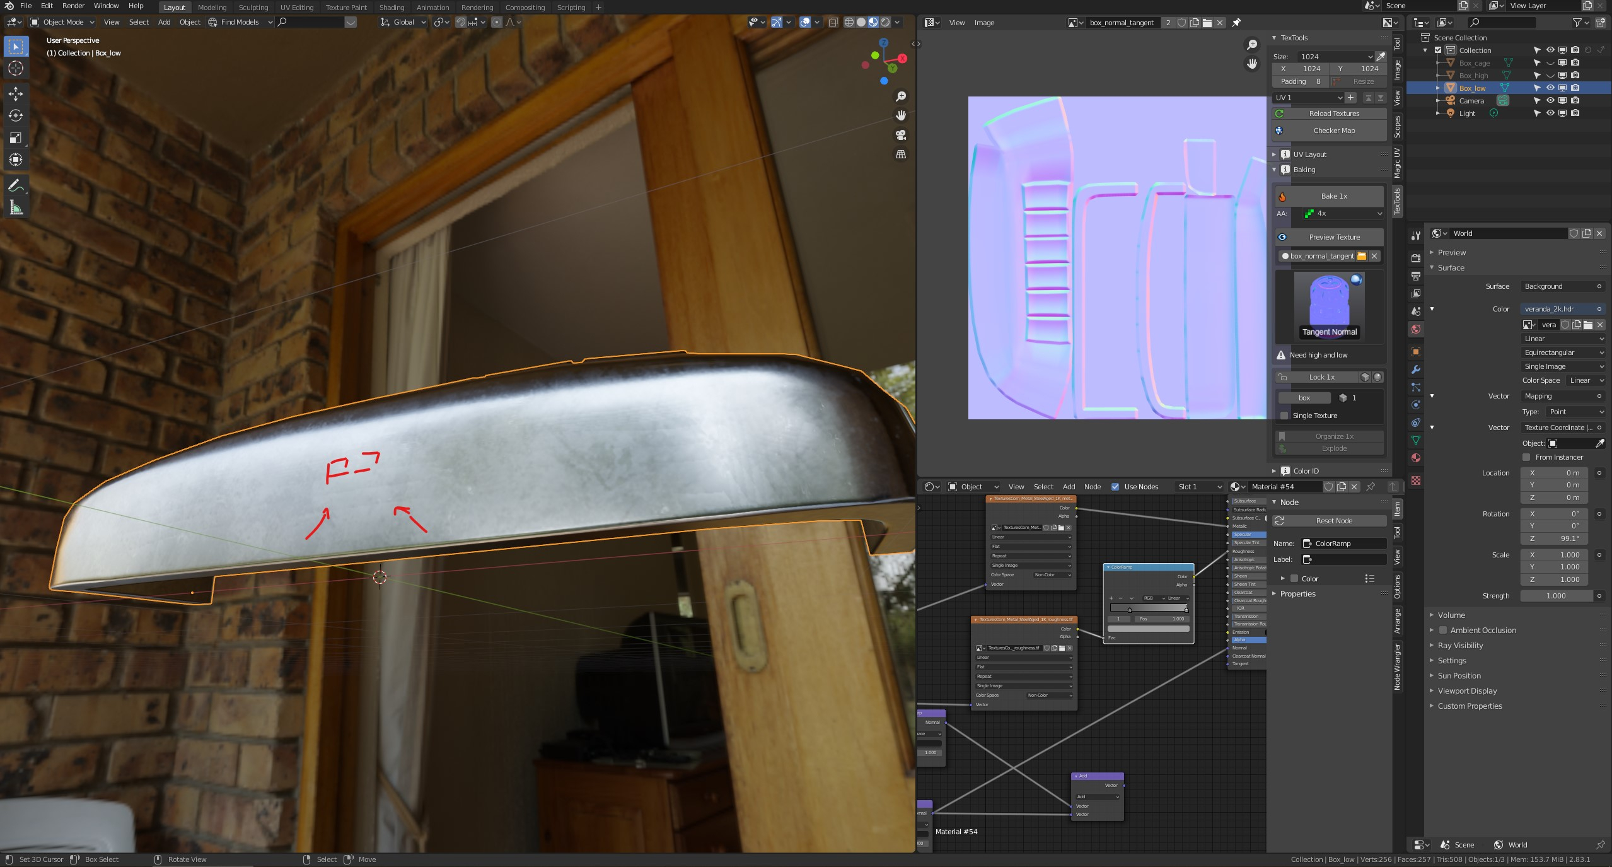Image resolution: width=1612 pixels, height=867 pixels.
Task: Select the Cursor tool in viewport toolbar
Action: (x=16, y=68)
